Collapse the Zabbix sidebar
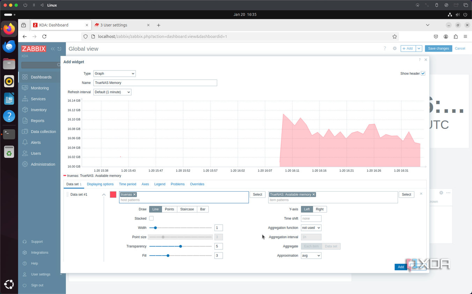 (x=53, y=49)
